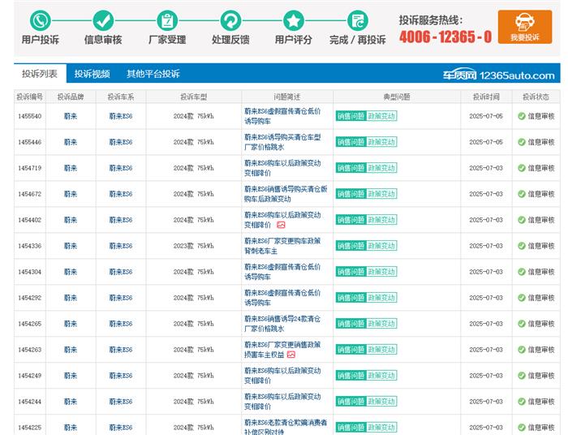
Task: Click the 处理反馈 arrow step icon
Action: pyautogui.click(x=230, y=20)
